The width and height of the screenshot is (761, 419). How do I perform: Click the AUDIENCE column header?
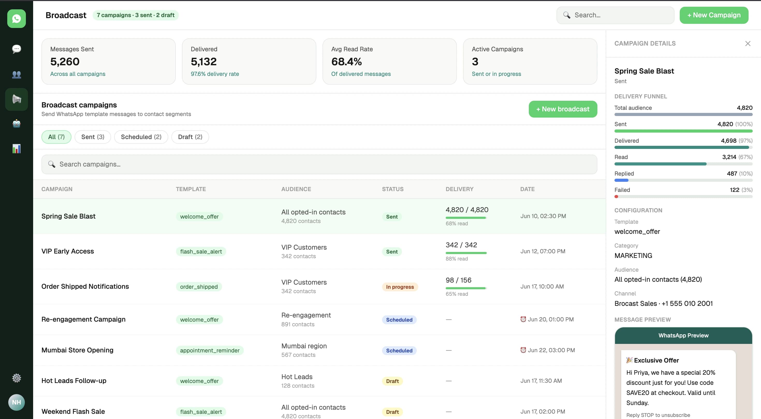296,189
